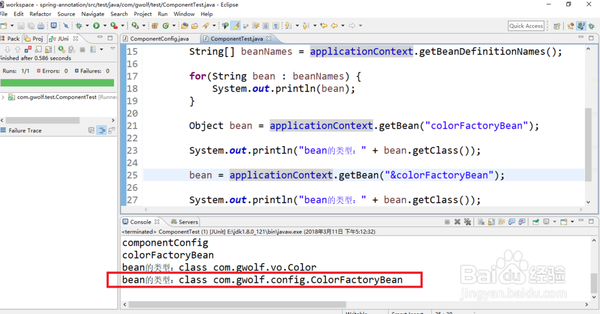Open the Navigate menu
The width and height of the screenshot is (600, 314).
click(92, 14)
